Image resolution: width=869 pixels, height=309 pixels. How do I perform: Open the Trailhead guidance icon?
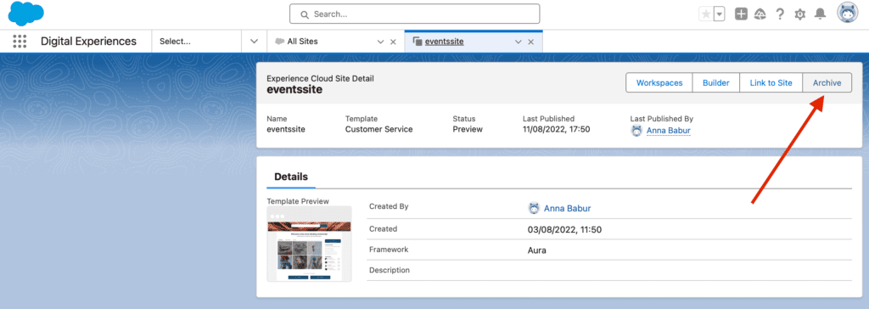pyautogui.click(x=760, y=14)
